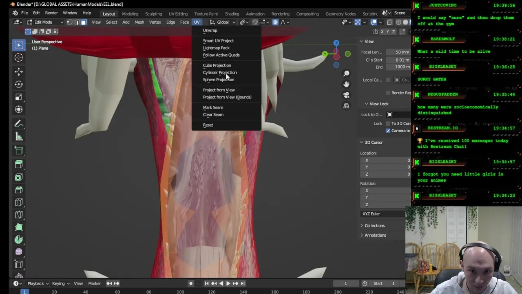
Task: Select the Poly Build tool
Action: coord(19,227)
